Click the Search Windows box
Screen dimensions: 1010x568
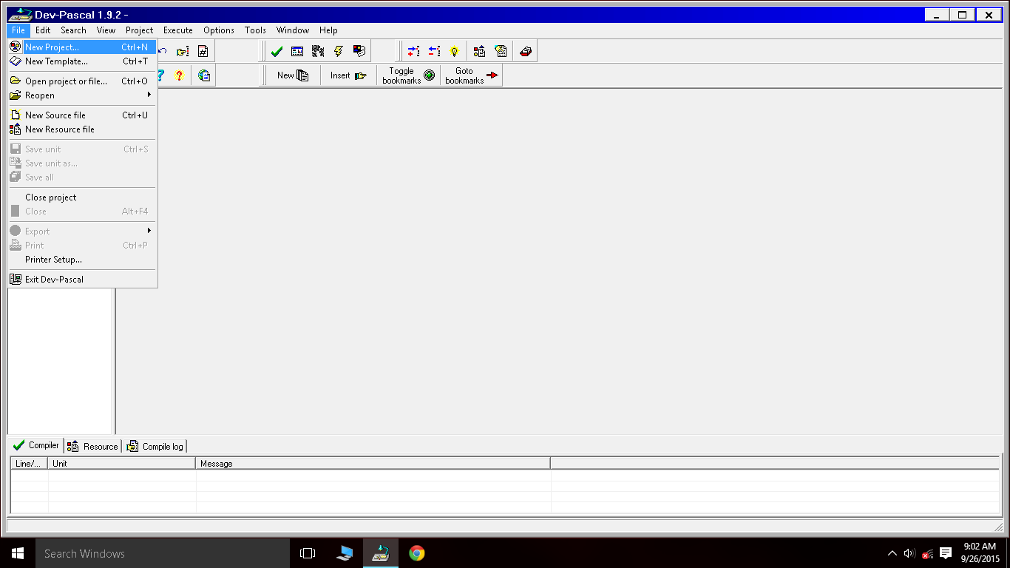(x=163, y=553)
